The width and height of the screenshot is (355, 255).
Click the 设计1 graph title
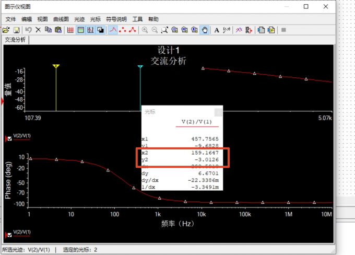tap(169, 50)
